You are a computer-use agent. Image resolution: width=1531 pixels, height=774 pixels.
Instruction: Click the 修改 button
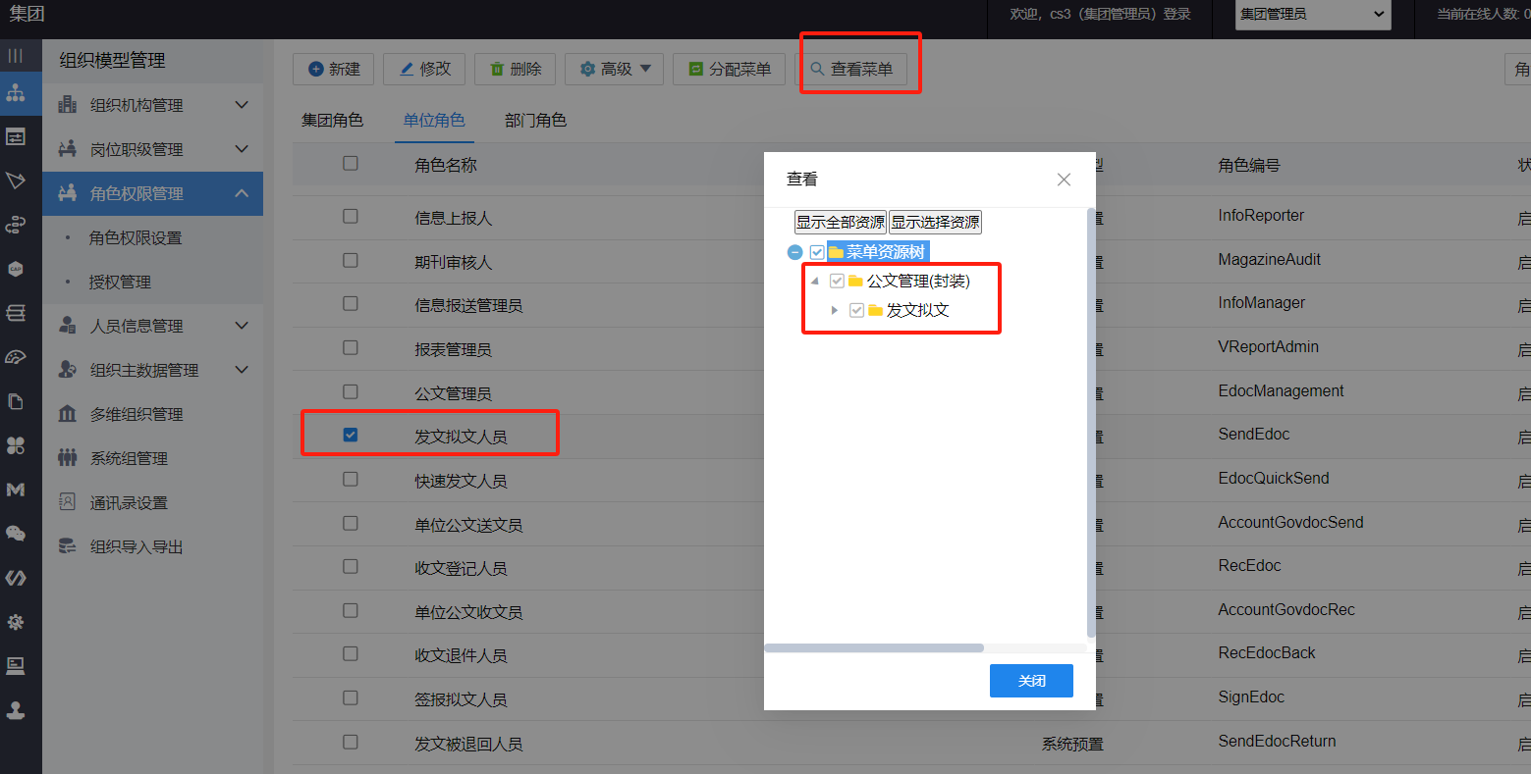pos(424,69)
